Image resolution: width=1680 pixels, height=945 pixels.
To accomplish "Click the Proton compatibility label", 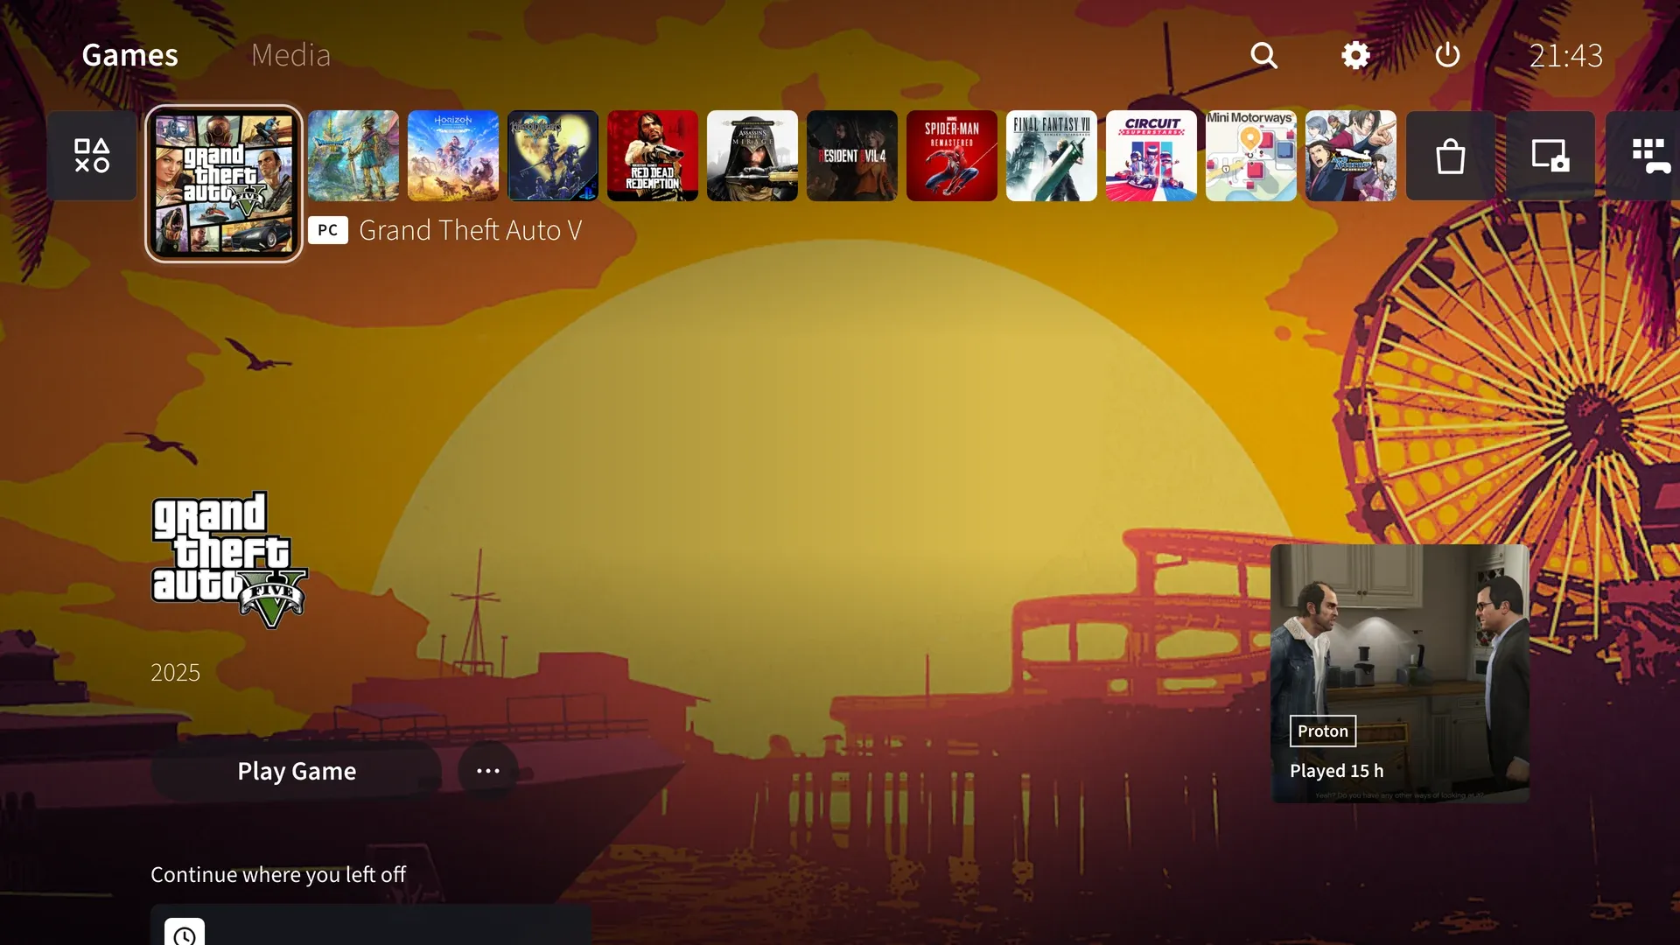I will point(1323,731).
